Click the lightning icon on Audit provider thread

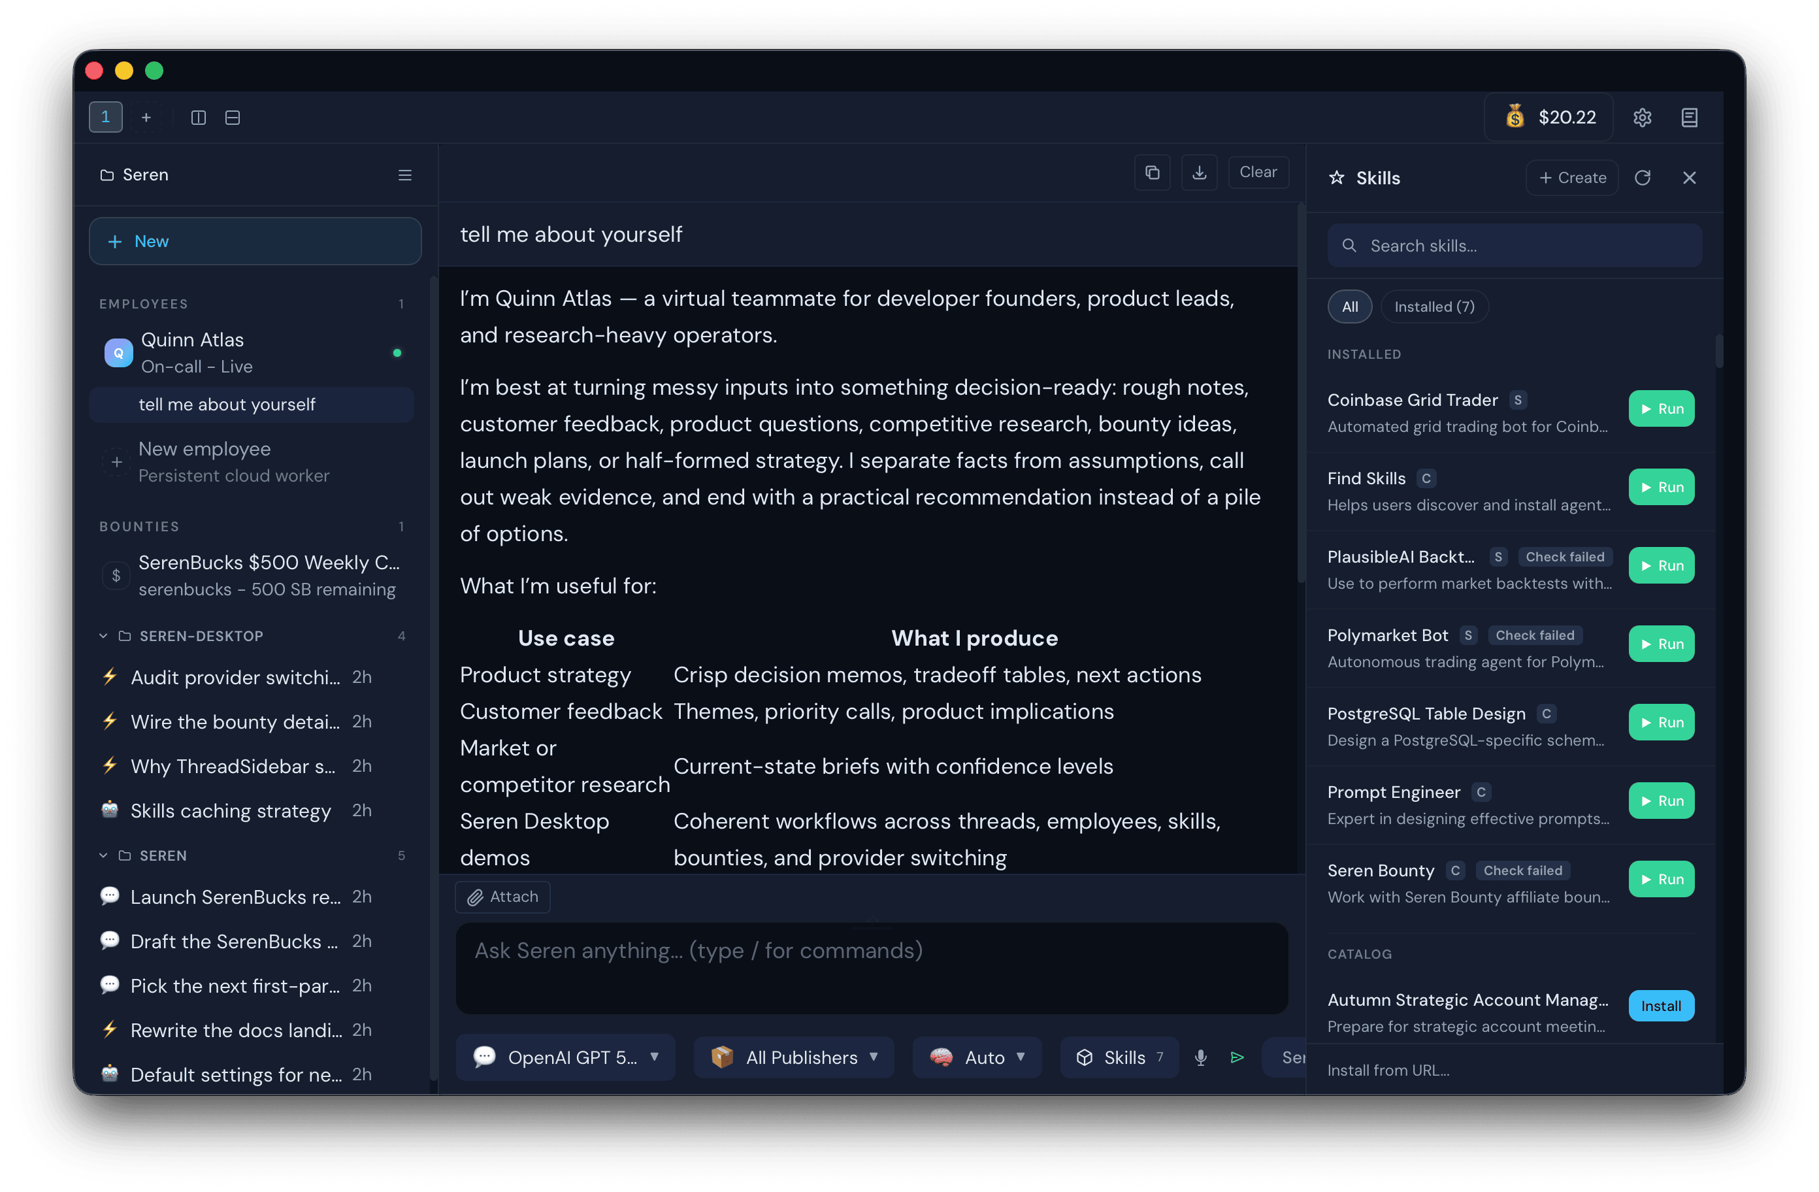(x=110, y=676)
